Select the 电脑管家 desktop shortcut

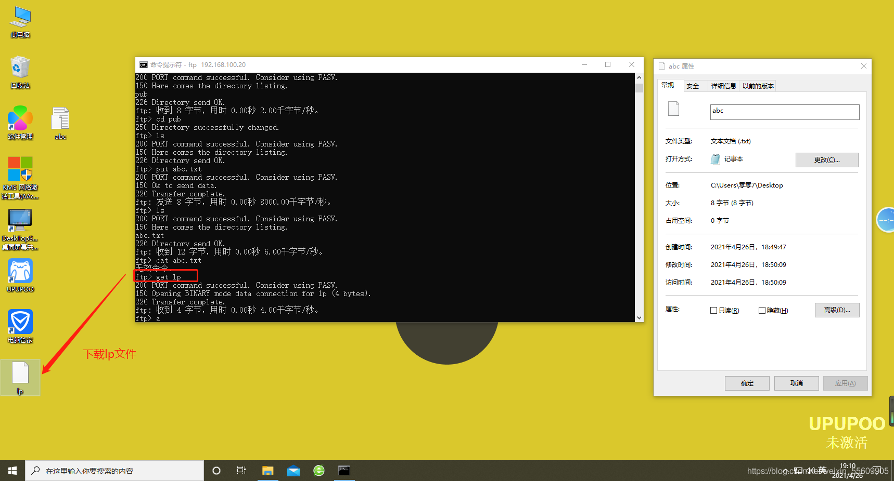[x=20, y=326]
